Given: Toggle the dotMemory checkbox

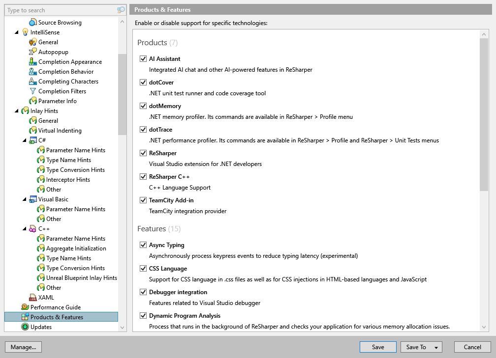Looking at the screenshot, I should pyautogui.click(x=143, y=106).
